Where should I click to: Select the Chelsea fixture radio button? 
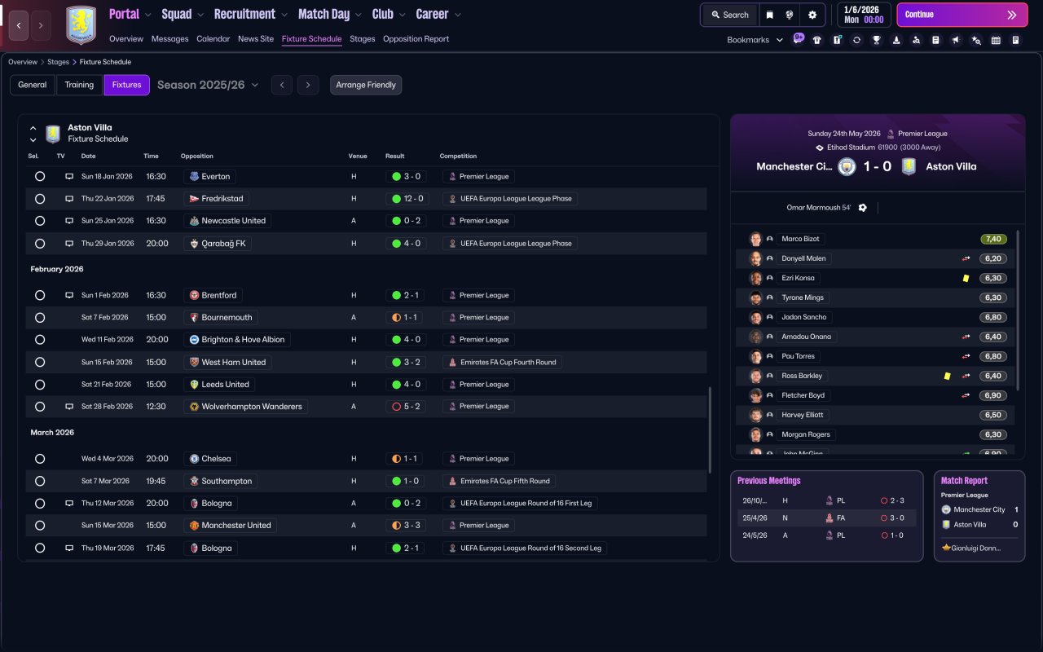pos(40,459)
